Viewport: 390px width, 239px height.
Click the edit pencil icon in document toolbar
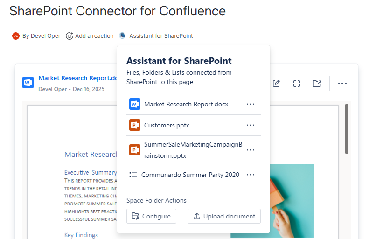(x=276, y=84)
